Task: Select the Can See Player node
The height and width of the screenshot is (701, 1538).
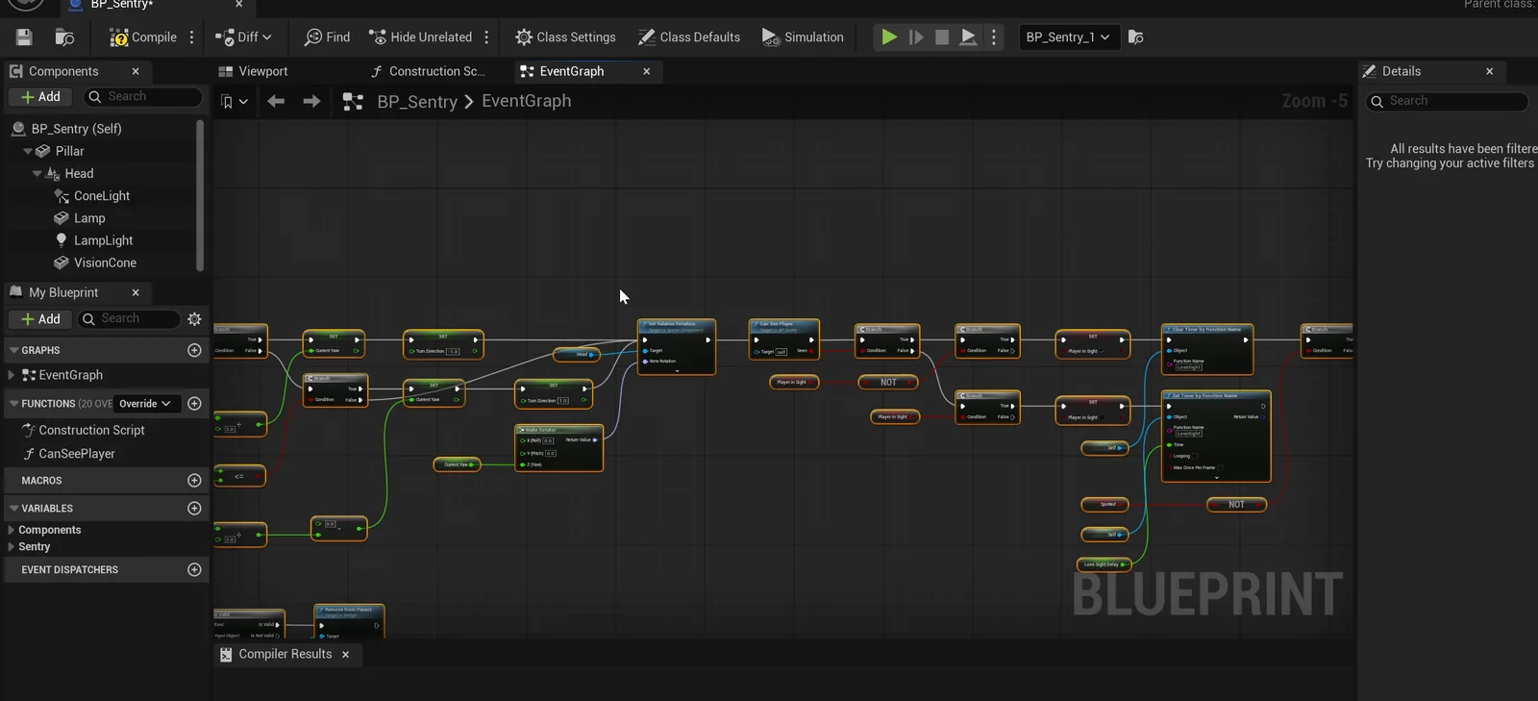Action: (784, 339)
